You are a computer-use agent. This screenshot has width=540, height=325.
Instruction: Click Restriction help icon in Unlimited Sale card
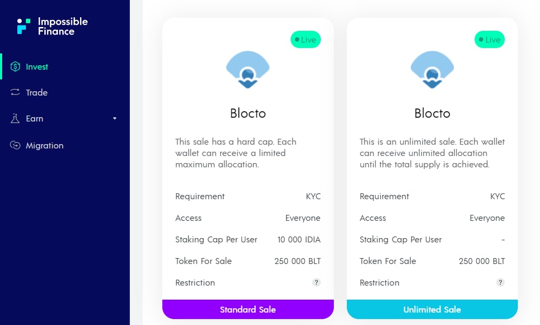[501, 282]
